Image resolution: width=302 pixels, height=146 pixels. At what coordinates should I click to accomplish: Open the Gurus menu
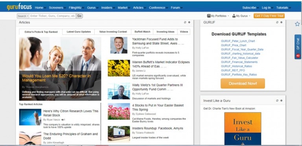pos(92,8)
